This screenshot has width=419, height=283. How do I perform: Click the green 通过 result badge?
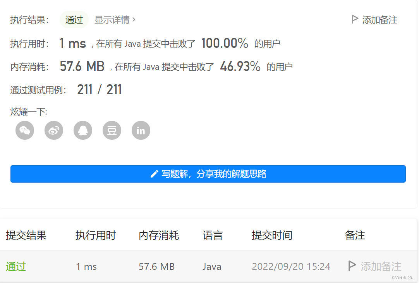click(x=74, y=19)
